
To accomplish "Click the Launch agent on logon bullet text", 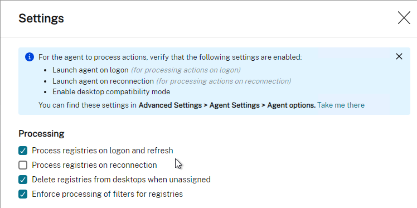I will coord(90,70).
